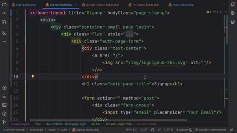Select div.text-center breadcrumb

146,124
